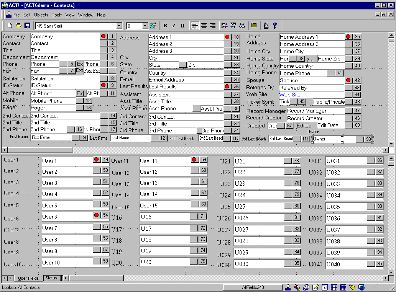This screenshot has width=396, height=292.
Task: Switch to Contacts view in status bar
Action: coord(288,287)
